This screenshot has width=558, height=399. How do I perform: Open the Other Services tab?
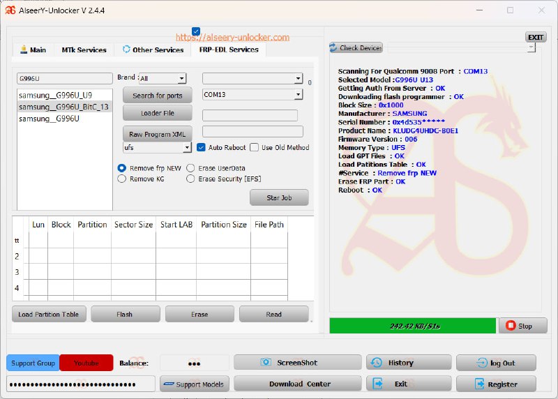pos(153,50)
